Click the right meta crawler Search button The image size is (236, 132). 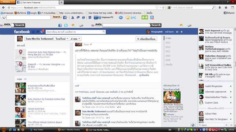point(156,25)
